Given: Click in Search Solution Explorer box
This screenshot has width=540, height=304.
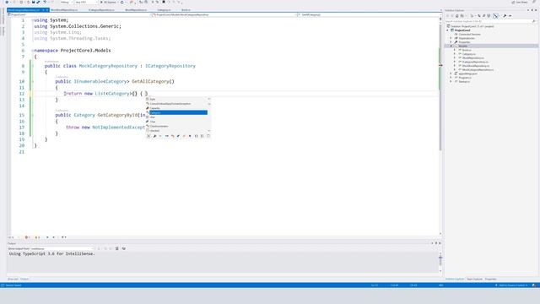Looking at the screenshot, I should pyautogui.click(x=489, y=21).
